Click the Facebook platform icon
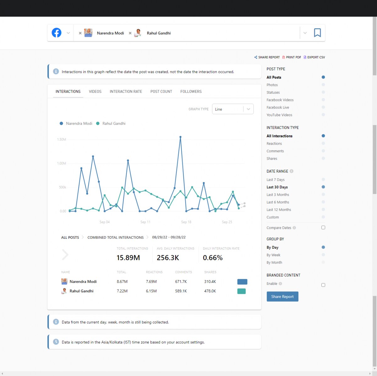The width and height of the screenshot is (377, 376). [x=57, y=33]
